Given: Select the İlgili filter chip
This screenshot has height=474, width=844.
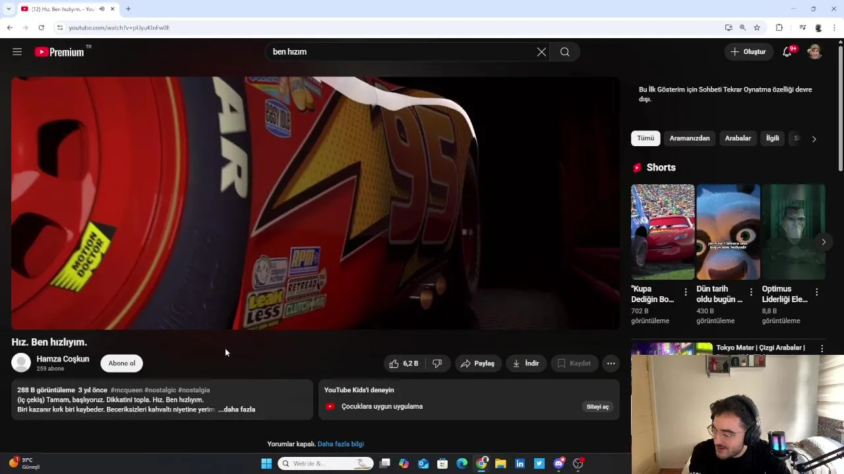Looking at the screenshot, I should pyautogui.click(x=773, y=138).
